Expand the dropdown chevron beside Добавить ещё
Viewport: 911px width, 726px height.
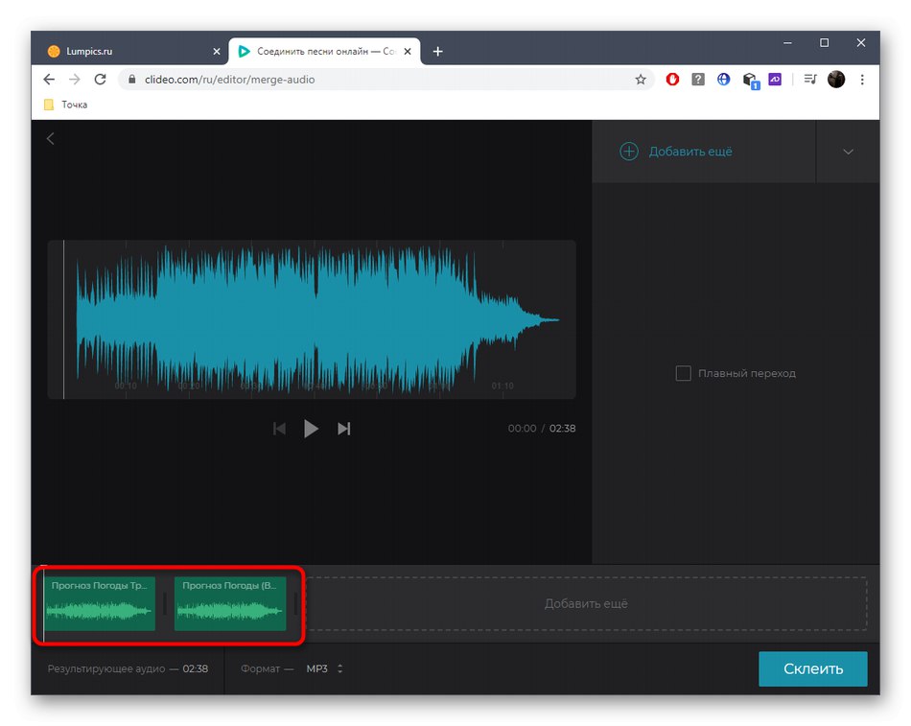click(x=848, y=152)
